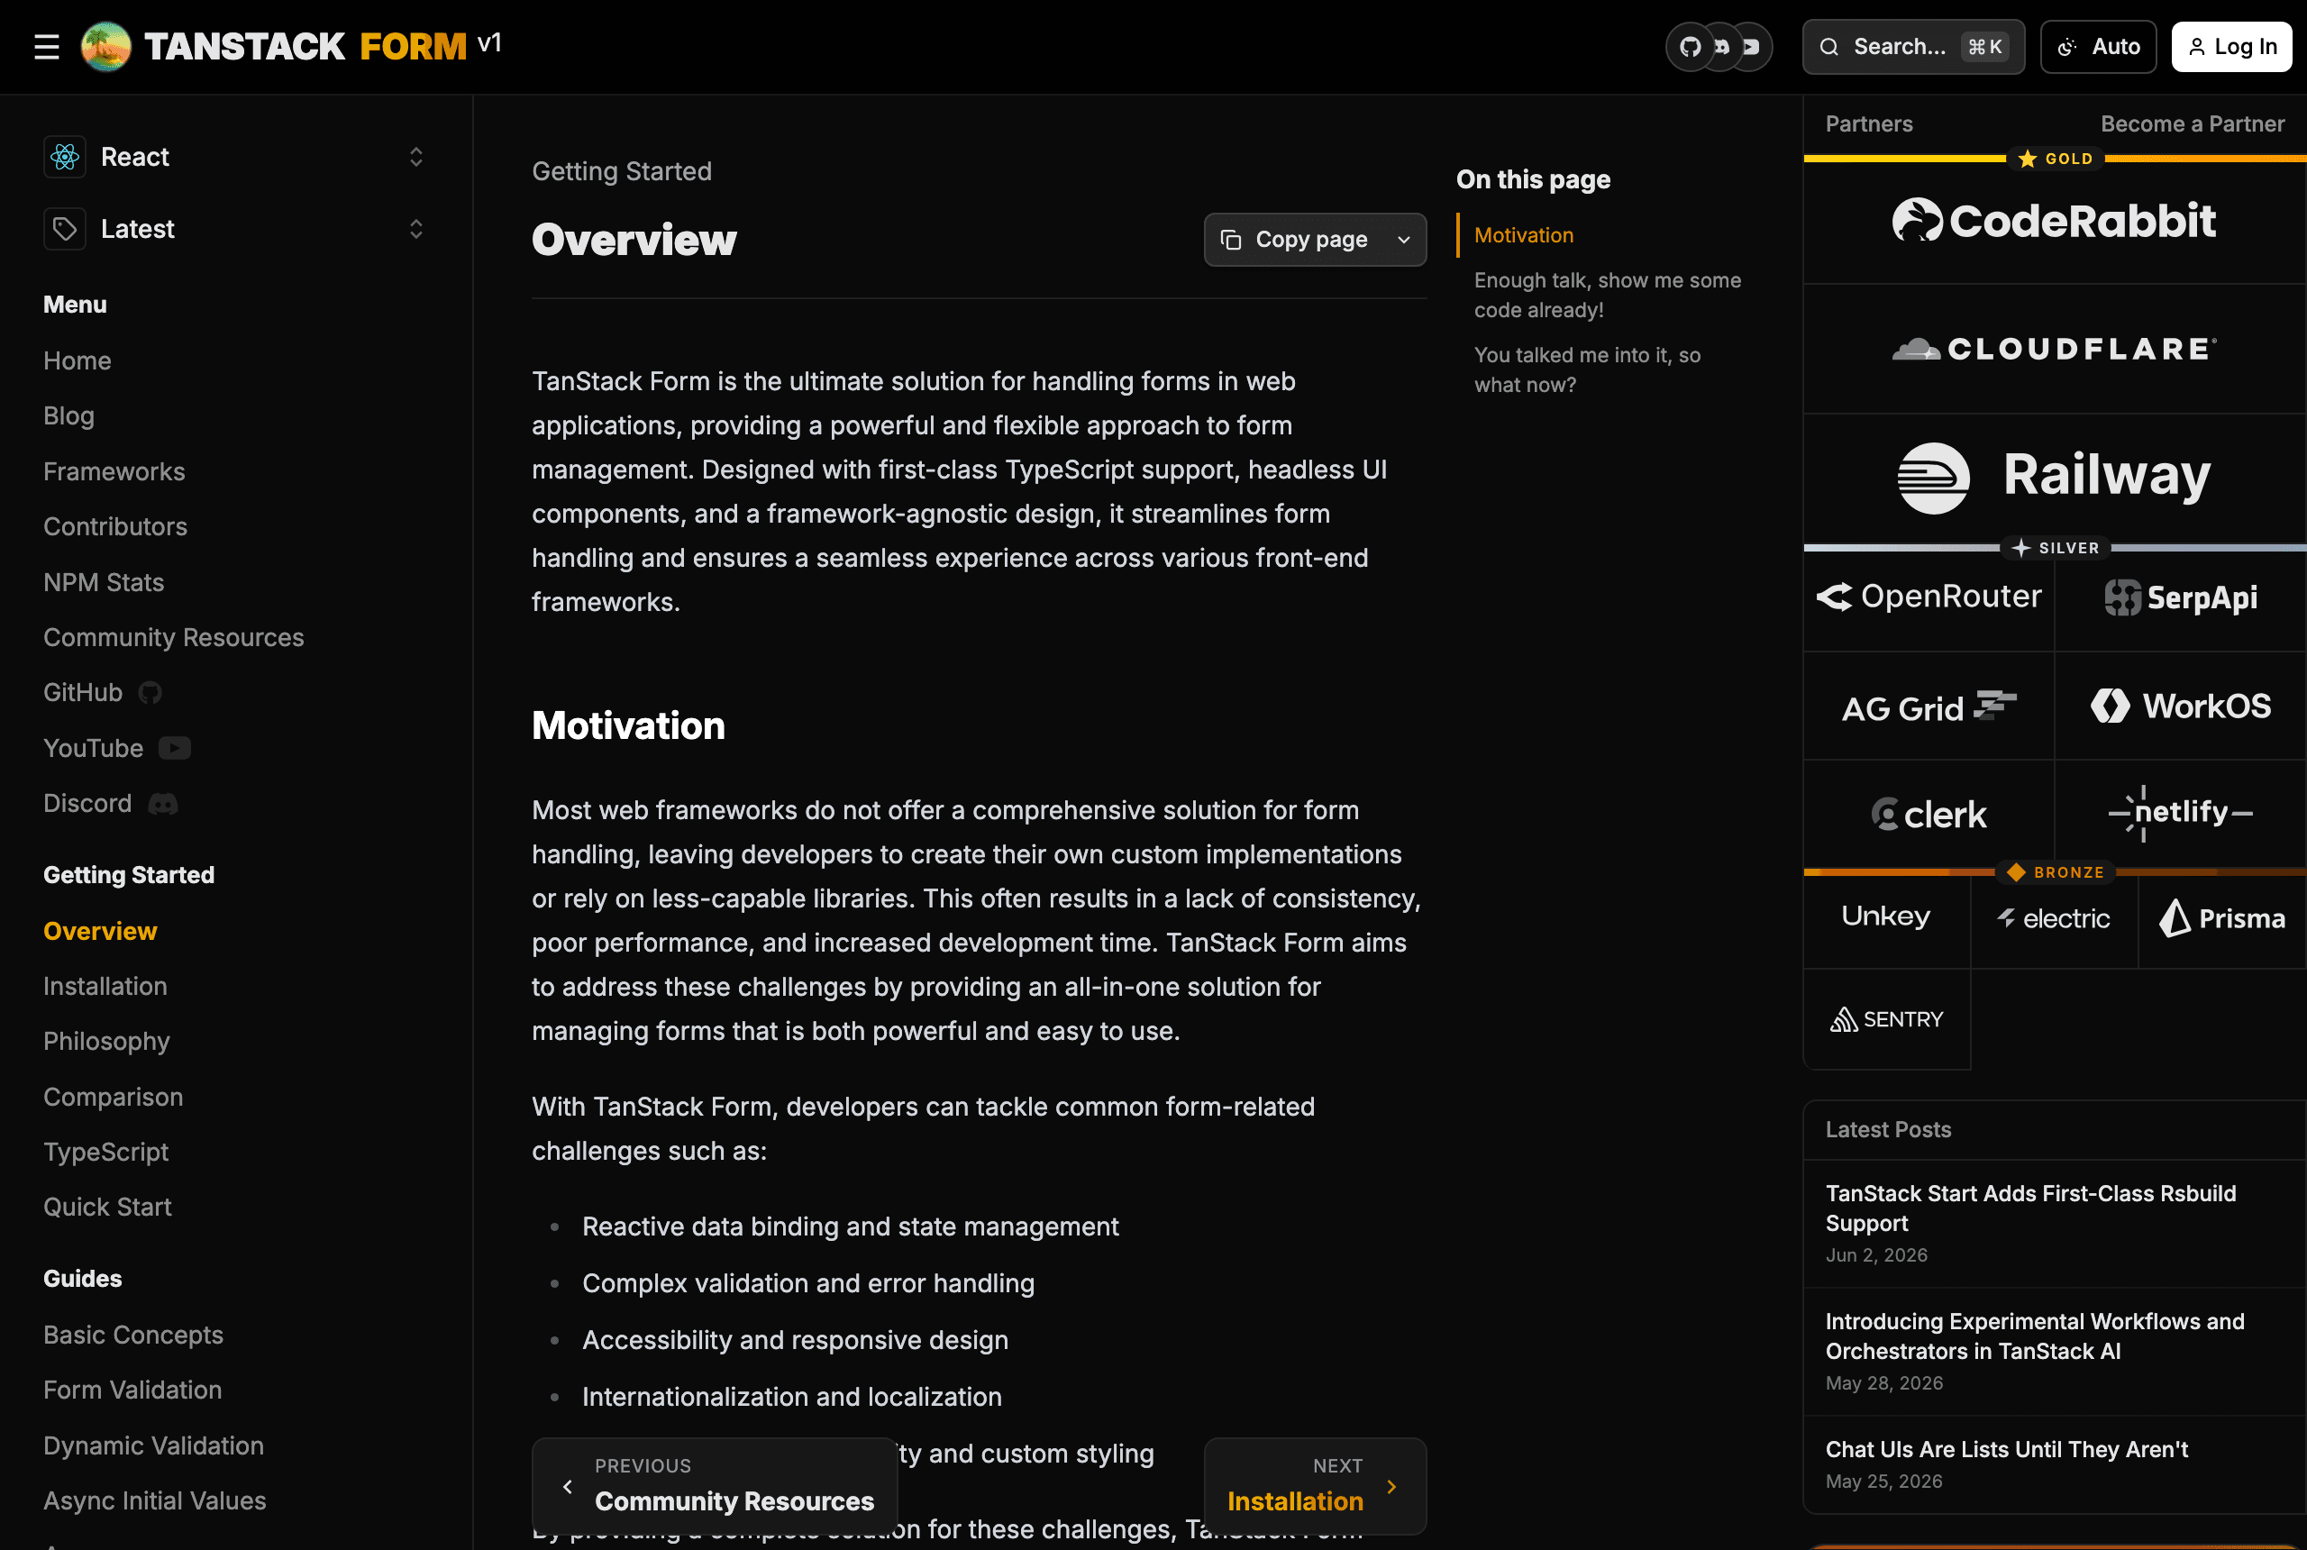Click the tag icon next to Latest
The width and height of the screenshot is (2307, 1550).
(x=65, y=228)
